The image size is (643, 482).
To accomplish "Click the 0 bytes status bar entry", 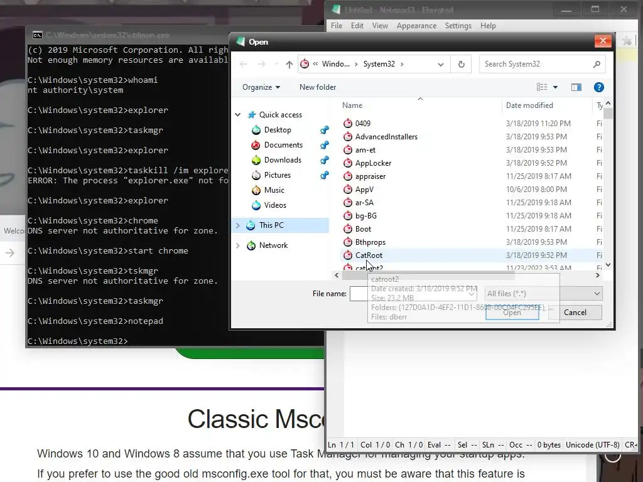I will (x=549, y=445).
